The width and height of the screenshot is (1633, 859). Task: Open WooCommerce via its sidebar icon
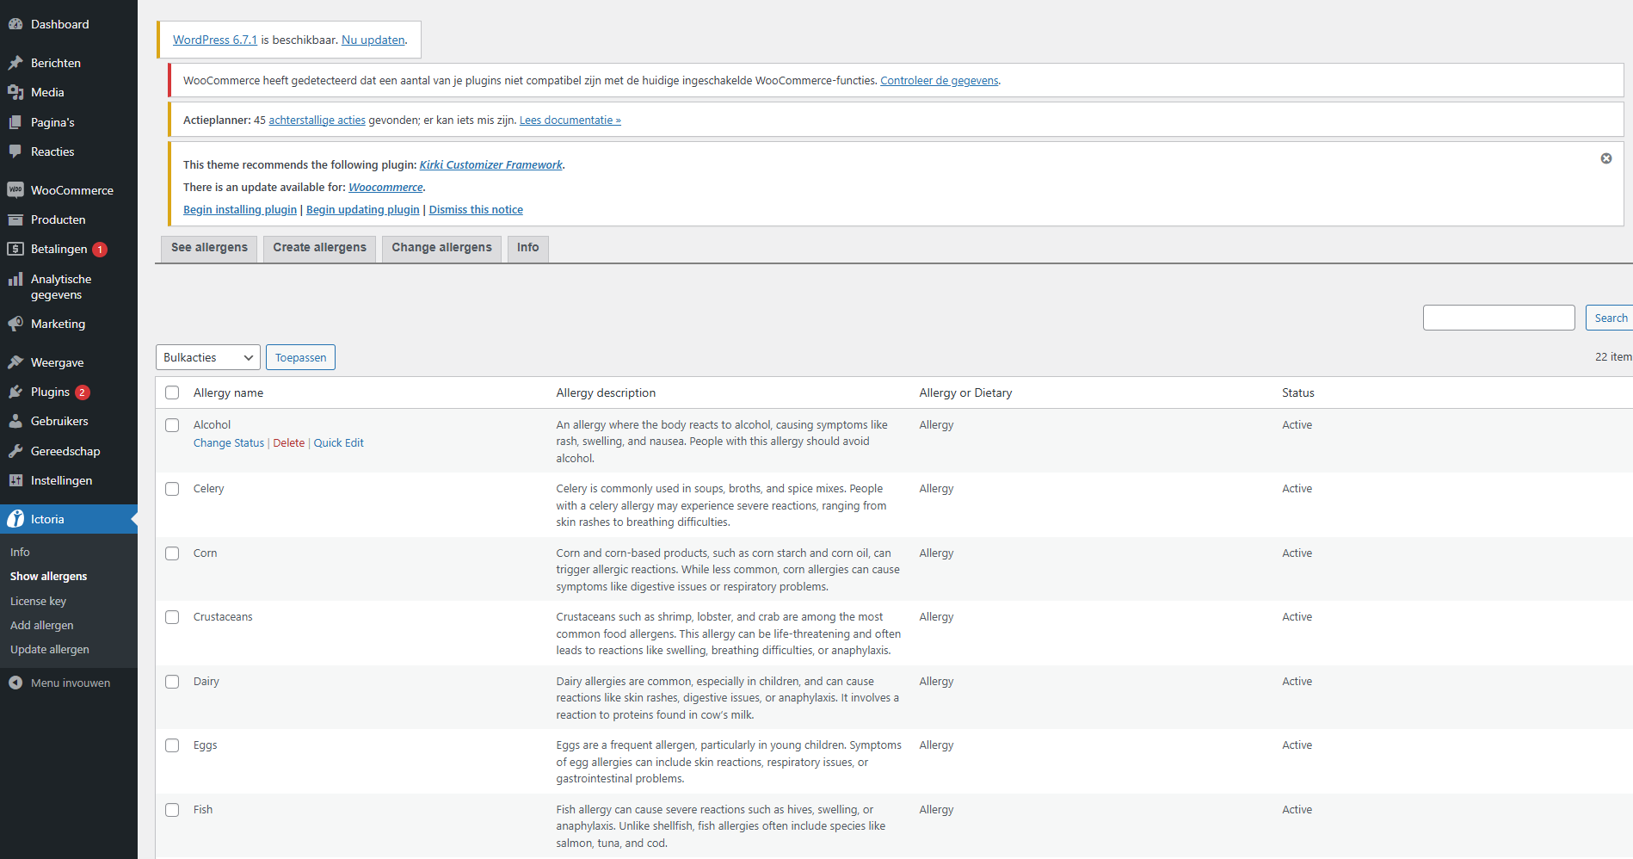[x=15, y=190]
